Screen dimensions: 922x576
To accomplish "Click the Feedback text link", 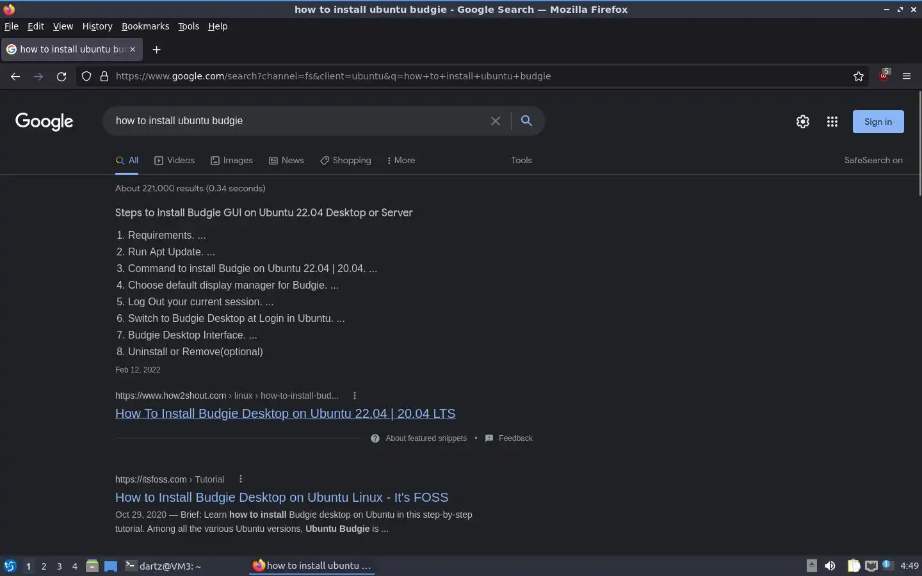I will 515,438.
